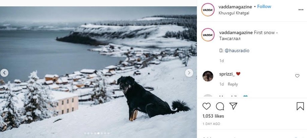Like the post with the heart icon
The height and width of the screenshot is (138, 307).
[207, 106]
